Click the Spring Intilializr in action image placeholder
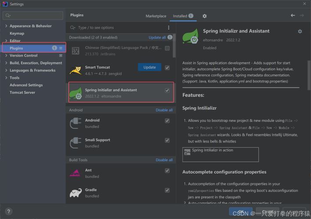Screen dimensions: 311x219 [x=220, y=155]
